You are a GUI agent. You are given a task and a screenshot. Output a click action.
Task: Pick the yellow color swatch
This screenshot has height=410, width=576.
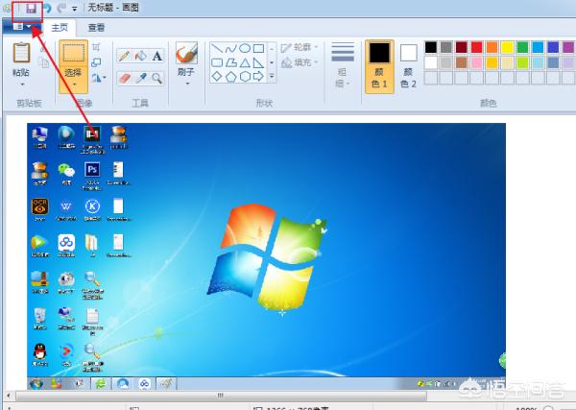pos(507,47)
